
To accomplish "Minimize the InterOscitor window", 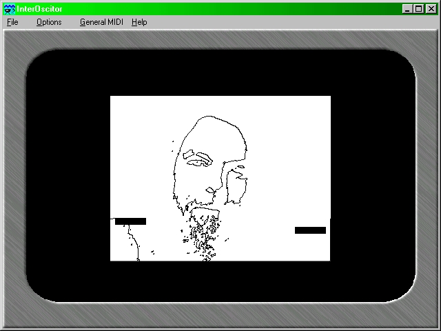I will click(407, 9).
